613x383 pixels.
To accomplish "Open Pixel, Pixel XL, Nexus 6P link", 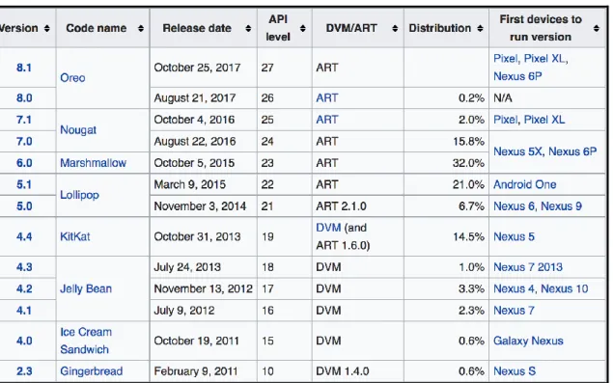I will pyautogui.click(x=530, y=68).
